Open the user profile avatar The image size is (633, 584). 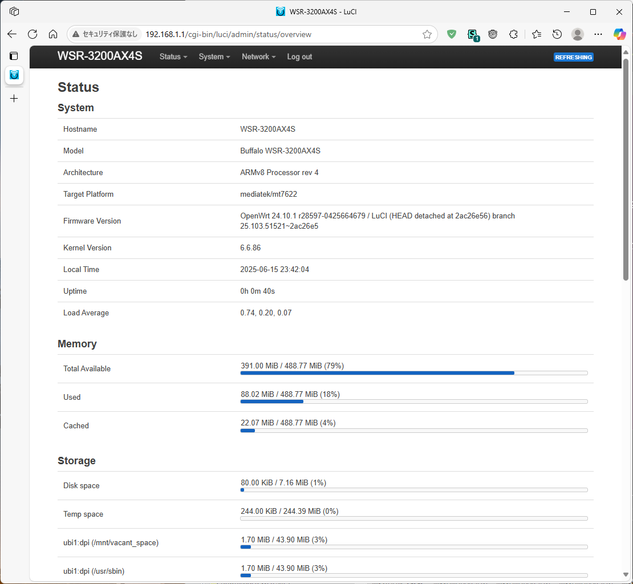click(578, 34)
